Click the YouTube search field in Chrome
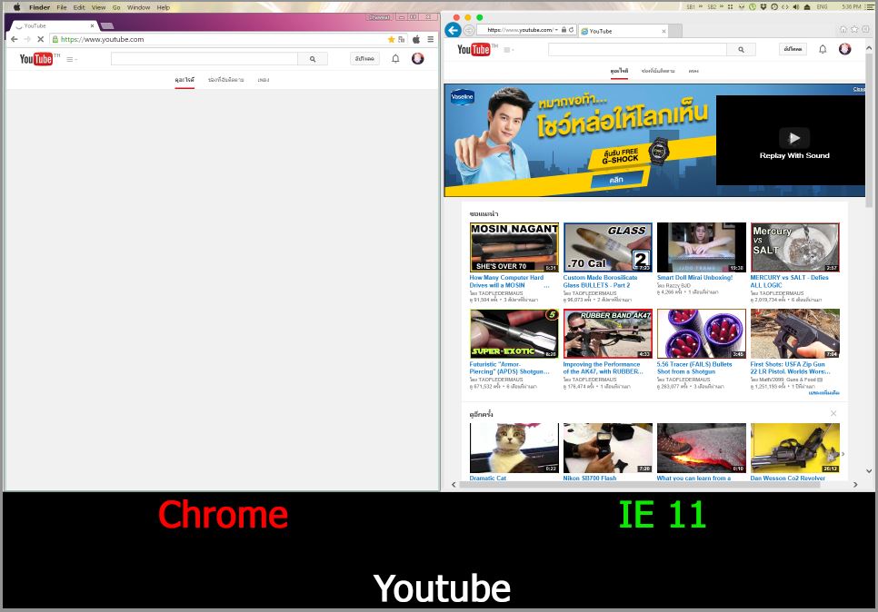This screenshot has width=878, height=612. (205, 59)
